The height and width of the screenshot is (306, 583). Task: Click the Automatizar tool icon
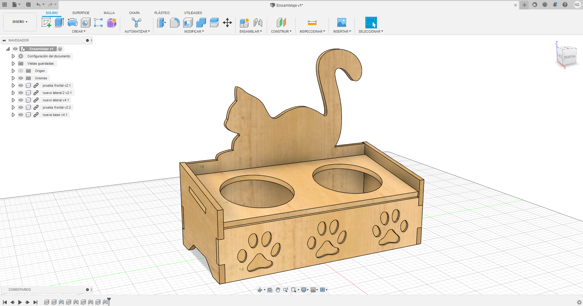pyautogui.click(x=136, y=23)
